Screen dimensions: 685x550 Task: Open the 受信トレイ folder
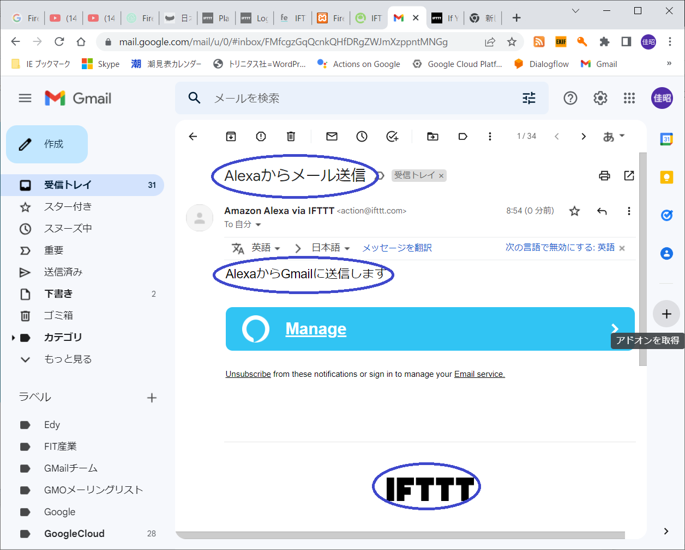pos(82,185)
